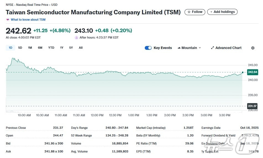
Task: Click the Earnings Date value Oct 16, 2025
Action: 249,128
